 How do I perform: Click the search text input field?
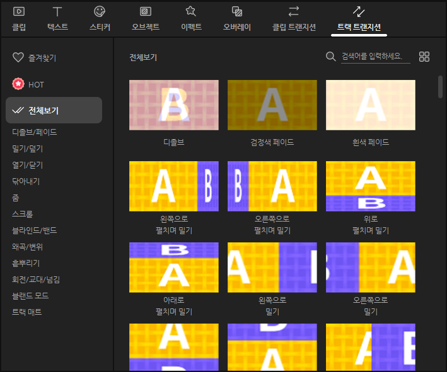coord(374,57)
